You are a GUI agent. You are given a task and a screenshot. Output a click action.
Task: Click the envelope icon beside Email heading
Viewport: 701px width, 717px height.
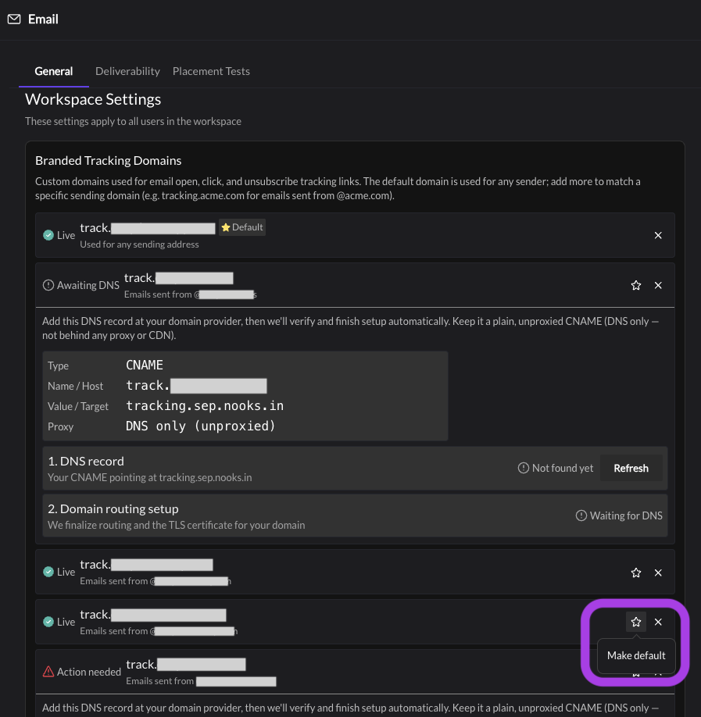(14, 20)
